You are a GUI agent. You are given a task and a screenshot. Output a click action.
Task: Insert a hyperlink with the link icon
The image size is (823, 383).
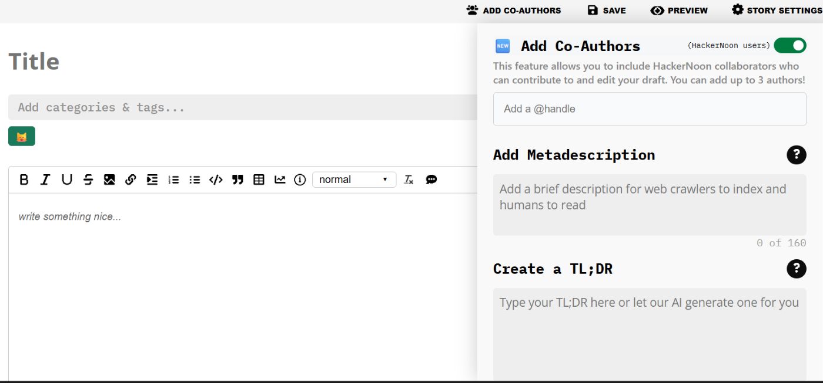pyautogui.click(x=131, y=179)
